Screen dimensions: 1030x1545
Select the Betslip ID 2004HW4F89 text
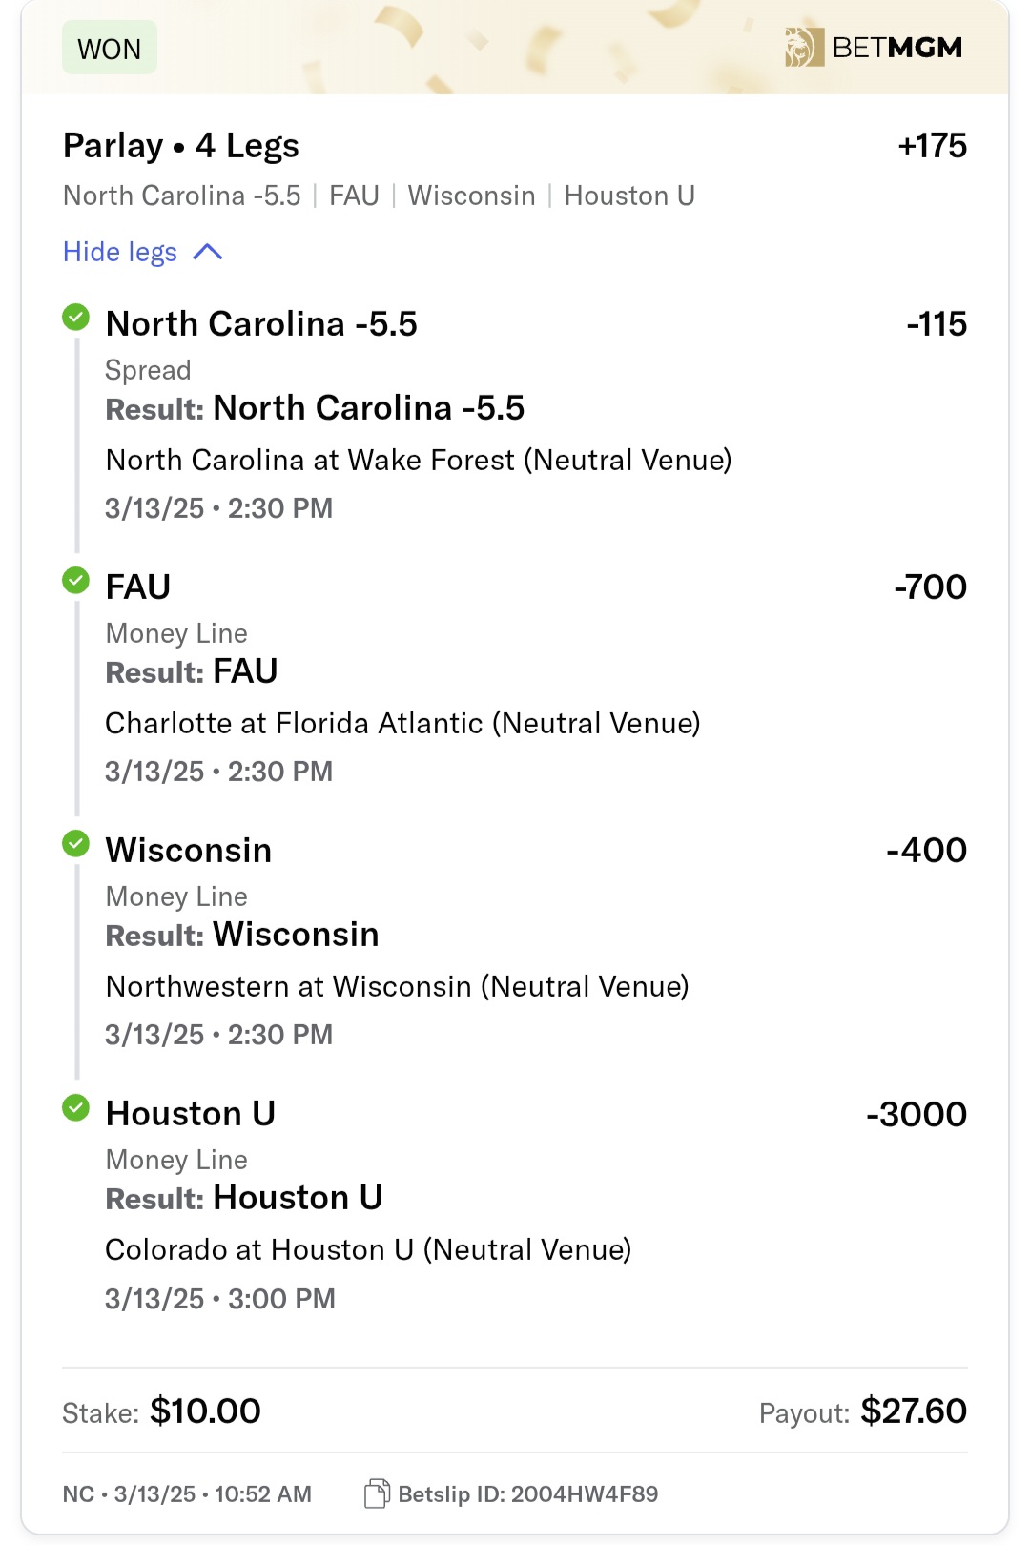coord(528,1493)
